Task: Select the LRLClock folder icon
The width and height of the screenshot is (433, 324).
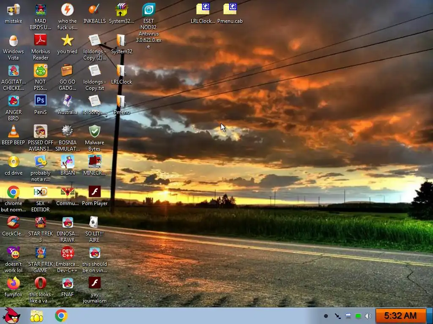Action: pos(121,71)
